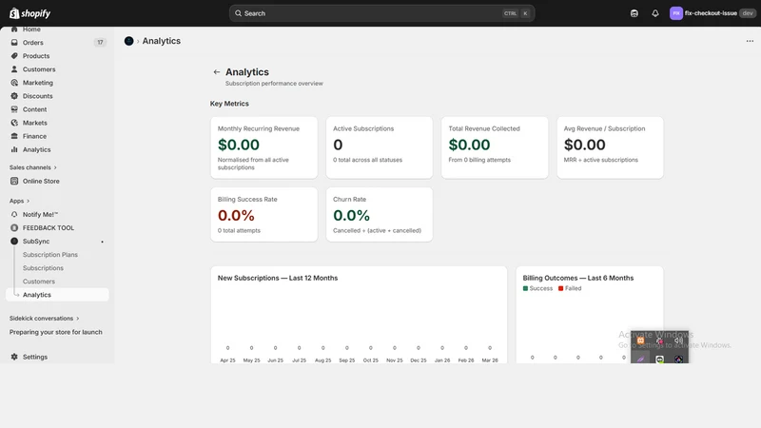The height and width of the screenshot is (428, 761).
Task: Open the main Customers page under Products
Action: (x=39, y=68)
